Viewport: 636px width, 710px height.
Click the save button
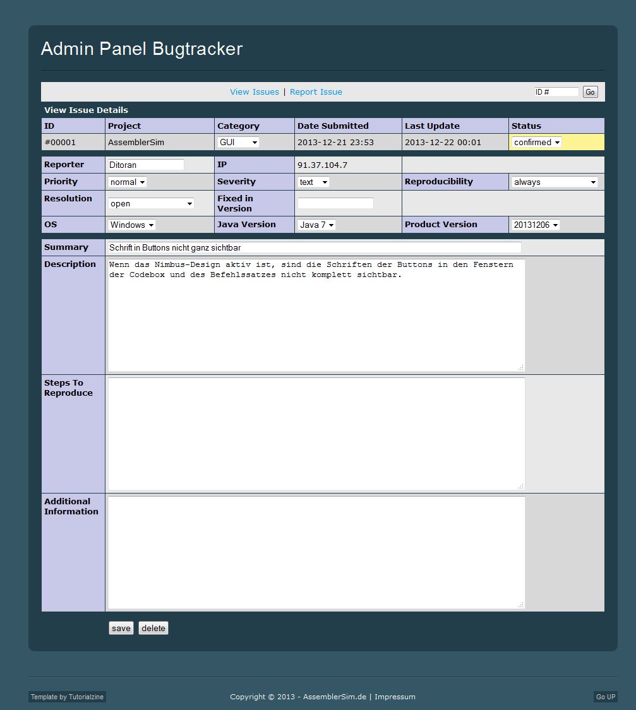pos(121,628)
